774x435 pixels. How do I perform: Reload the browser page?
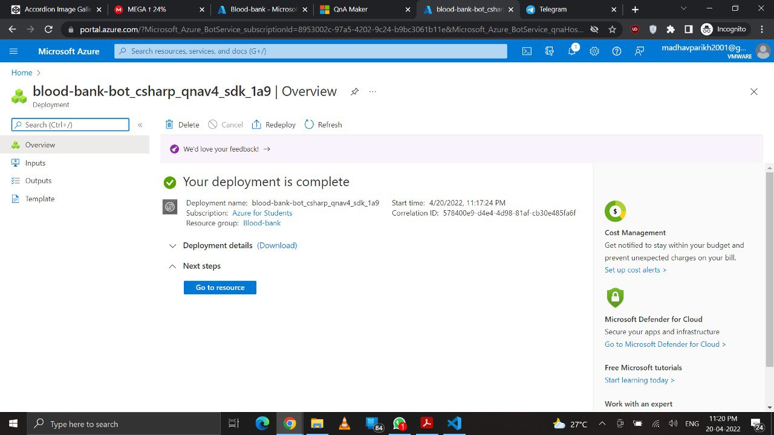click(x=48, y=29)
